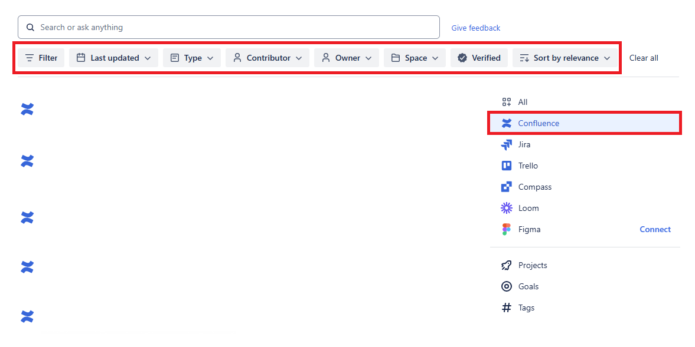Switch to Loom results
The height and width of the screenshot is (347, 695).
(585, 208)
